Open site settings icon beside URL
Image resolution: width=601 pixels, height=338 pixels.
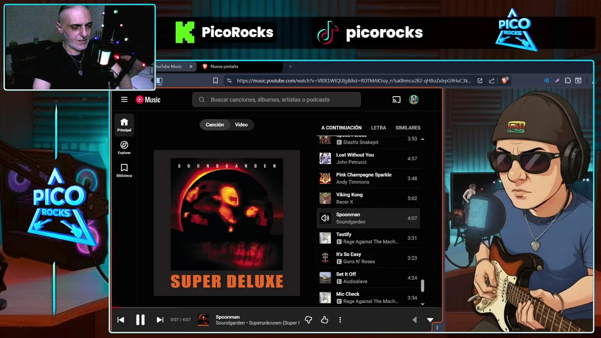pos(229,80)
